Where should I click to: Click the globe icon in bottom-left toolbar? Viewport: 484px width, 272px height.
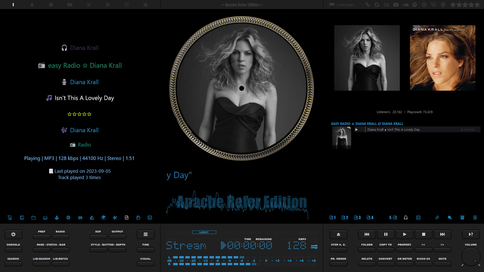[103, 218]
